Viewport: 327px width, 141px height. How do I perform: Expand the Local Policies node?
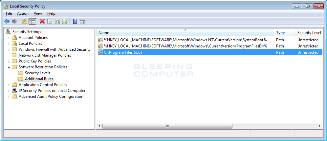point(9,44)
